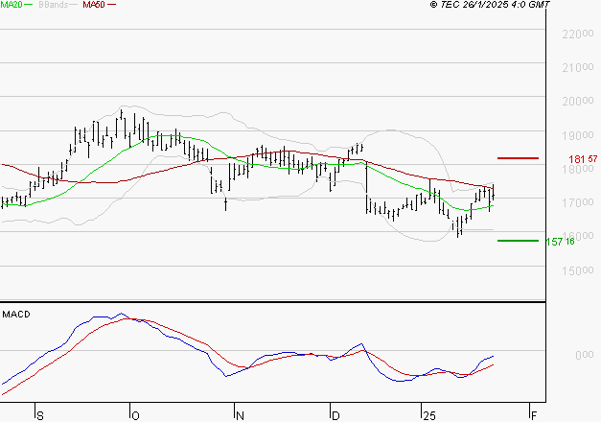The width and height of the screenshot is (601, 422).
Task: Click the N month marker on time axis
Action: point(240,416)
